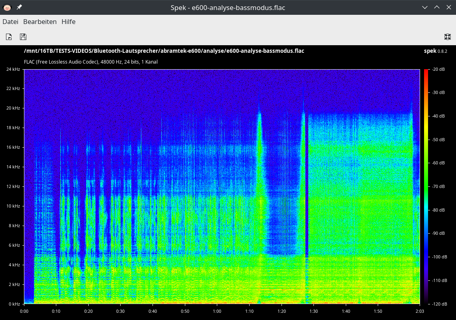Click the 18 kHz frequency axis label
456x320 pixels.
coord(13,128)
